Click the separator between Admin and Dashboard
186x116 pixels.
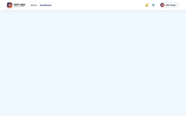[x=38, y=5]
